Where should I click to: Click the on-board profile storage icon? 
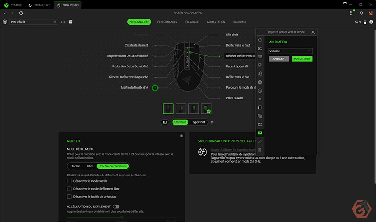(70, 22)
